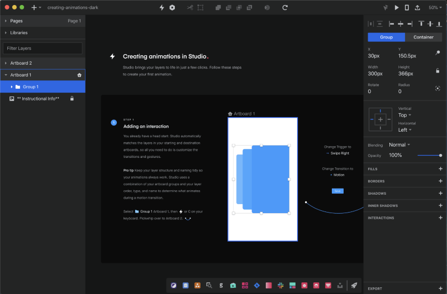This screenshot has height=294, width=447.
Task: Click the hexagon component icon in toolbar
Action: (x=172, y=8)
